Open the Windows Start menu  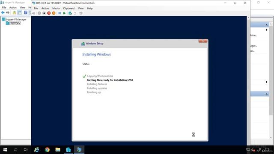tap(5, 150)
